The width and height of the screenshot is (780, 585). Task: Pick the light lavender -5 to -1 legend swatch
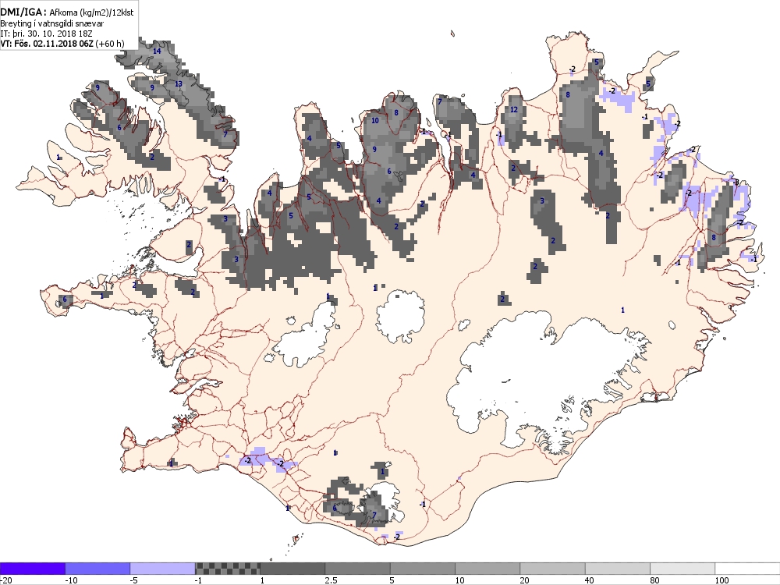pos(163,569)
